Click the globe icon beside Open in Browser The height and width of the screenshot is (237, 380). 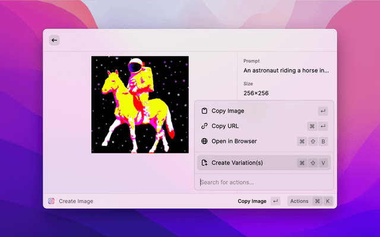[x=204, y=142]
